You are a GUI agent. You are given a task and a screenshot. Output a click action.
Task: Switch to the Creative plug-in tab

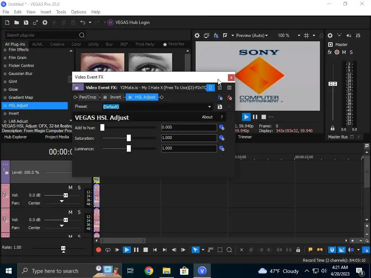57,44
